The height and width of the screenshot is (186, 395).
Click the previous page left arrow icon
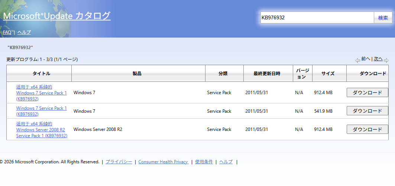coord(358,61)
